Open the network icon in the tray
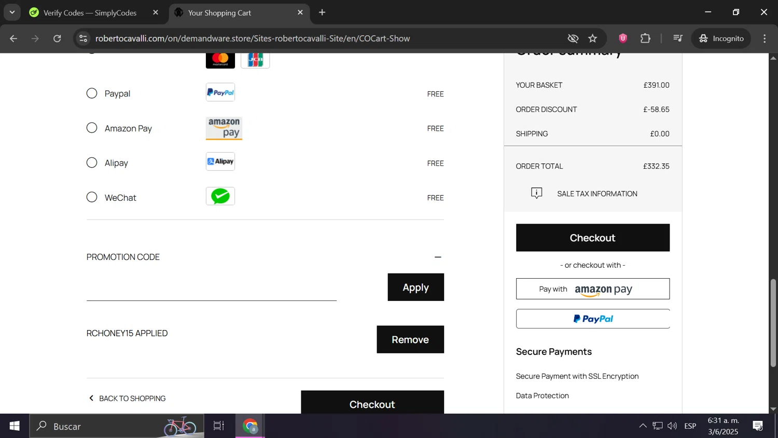The height and width of the screenshot is (438, 778). coord(658,426)
